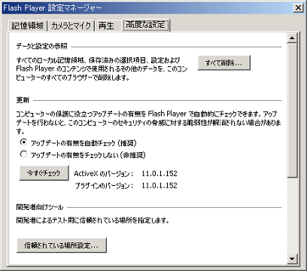The height and width of the screenshot is (271, 307).
Task: Click the scrollbar up arrow
Action: pos(292,38)
